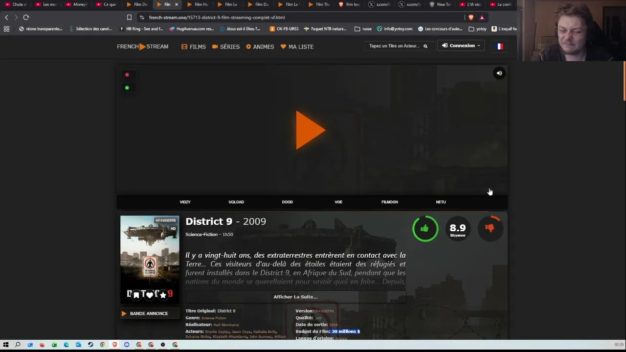Select the DOOD player source

pos(288,202)
